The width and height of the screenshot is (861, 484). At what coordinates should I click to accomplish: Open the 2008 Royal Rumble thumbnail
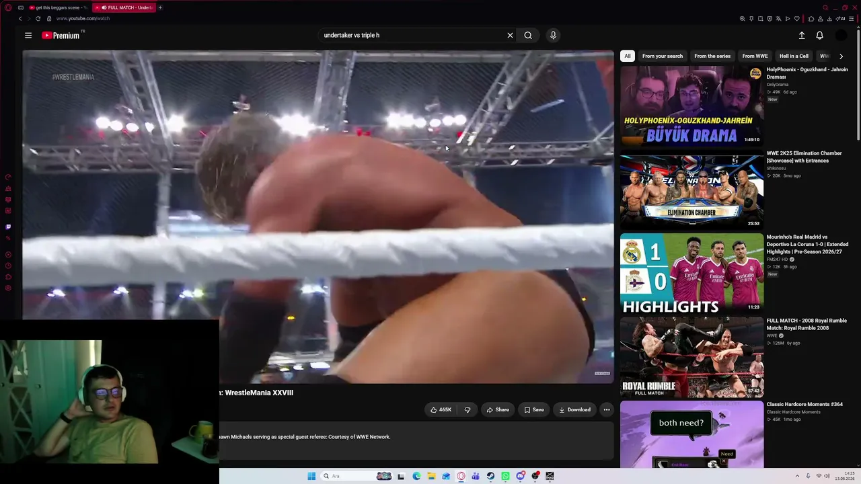(x=691, y=358)
